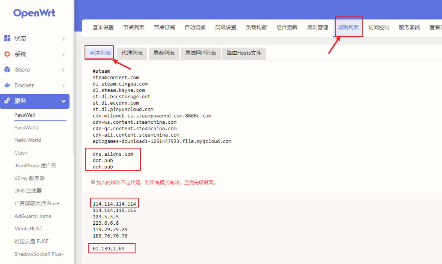Collapse the 服务 menu chevron
Image resolution: width=442 pixels, height=264 pixels.
(x=63, y=101)
